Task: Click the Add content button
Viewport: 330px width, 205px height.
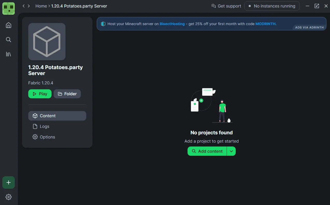Action: [x=207, y=151]
